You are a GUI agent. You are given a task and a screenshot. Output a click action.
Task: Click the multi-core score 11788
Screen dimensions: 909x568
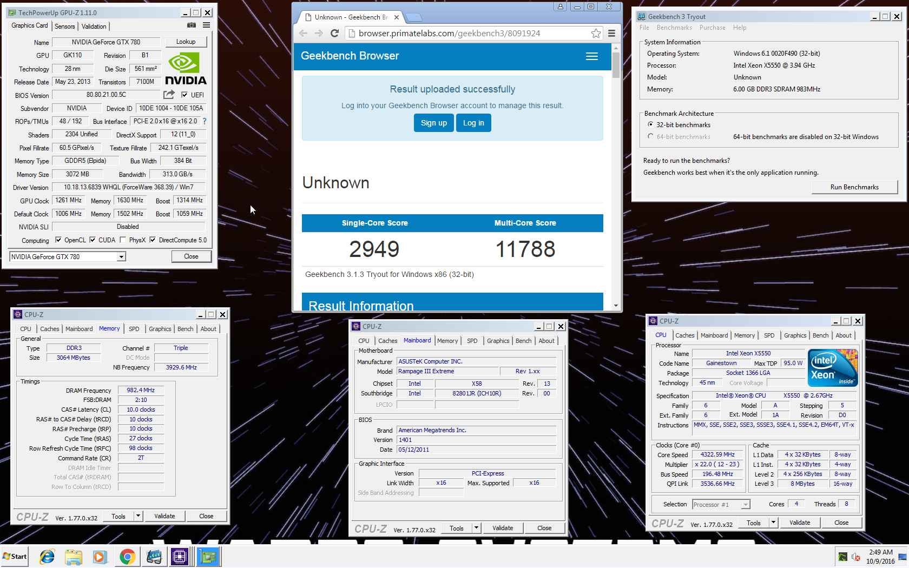coord(525,249)
